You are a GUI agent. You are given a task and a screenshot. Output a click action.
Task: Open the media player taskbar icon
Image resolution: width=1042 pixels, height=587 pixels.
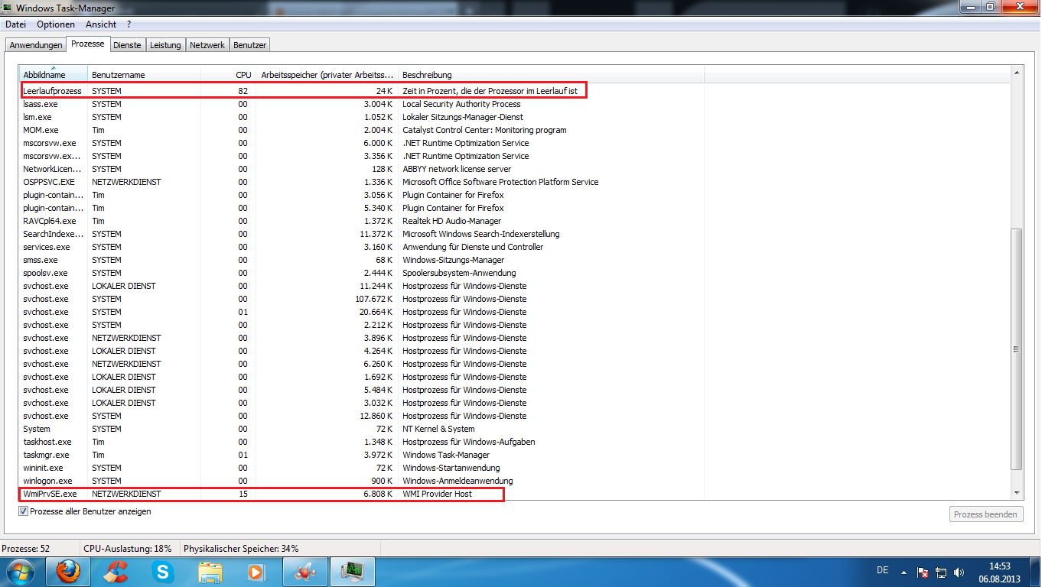[256, 572]
